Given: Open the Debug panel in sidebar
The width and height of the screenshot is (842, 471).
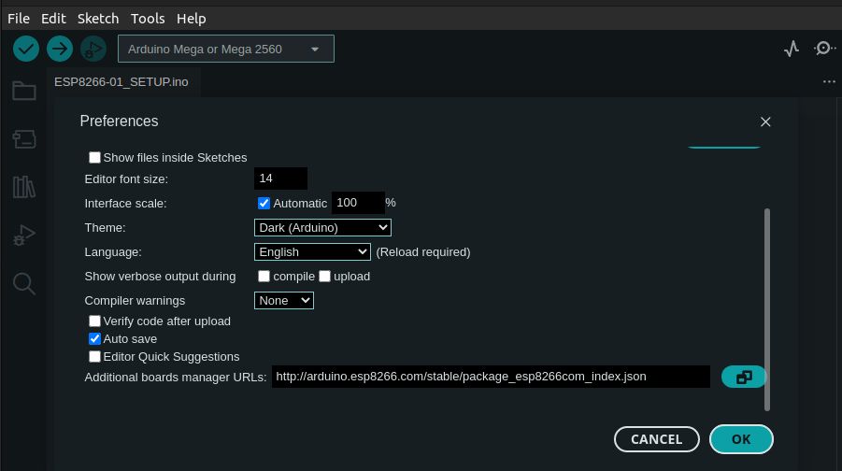Looking at the screenshot, I should coord(24,235).
